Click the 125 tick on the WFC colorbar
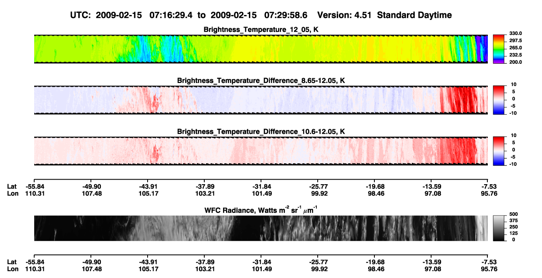 click(x=513, y=233)
